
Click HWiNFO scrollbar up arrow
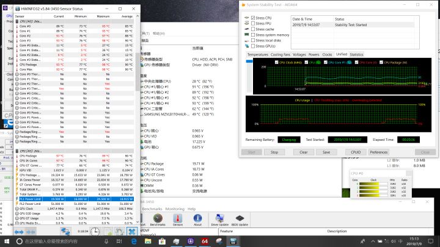pyautogui.click(x=137, y=16)
